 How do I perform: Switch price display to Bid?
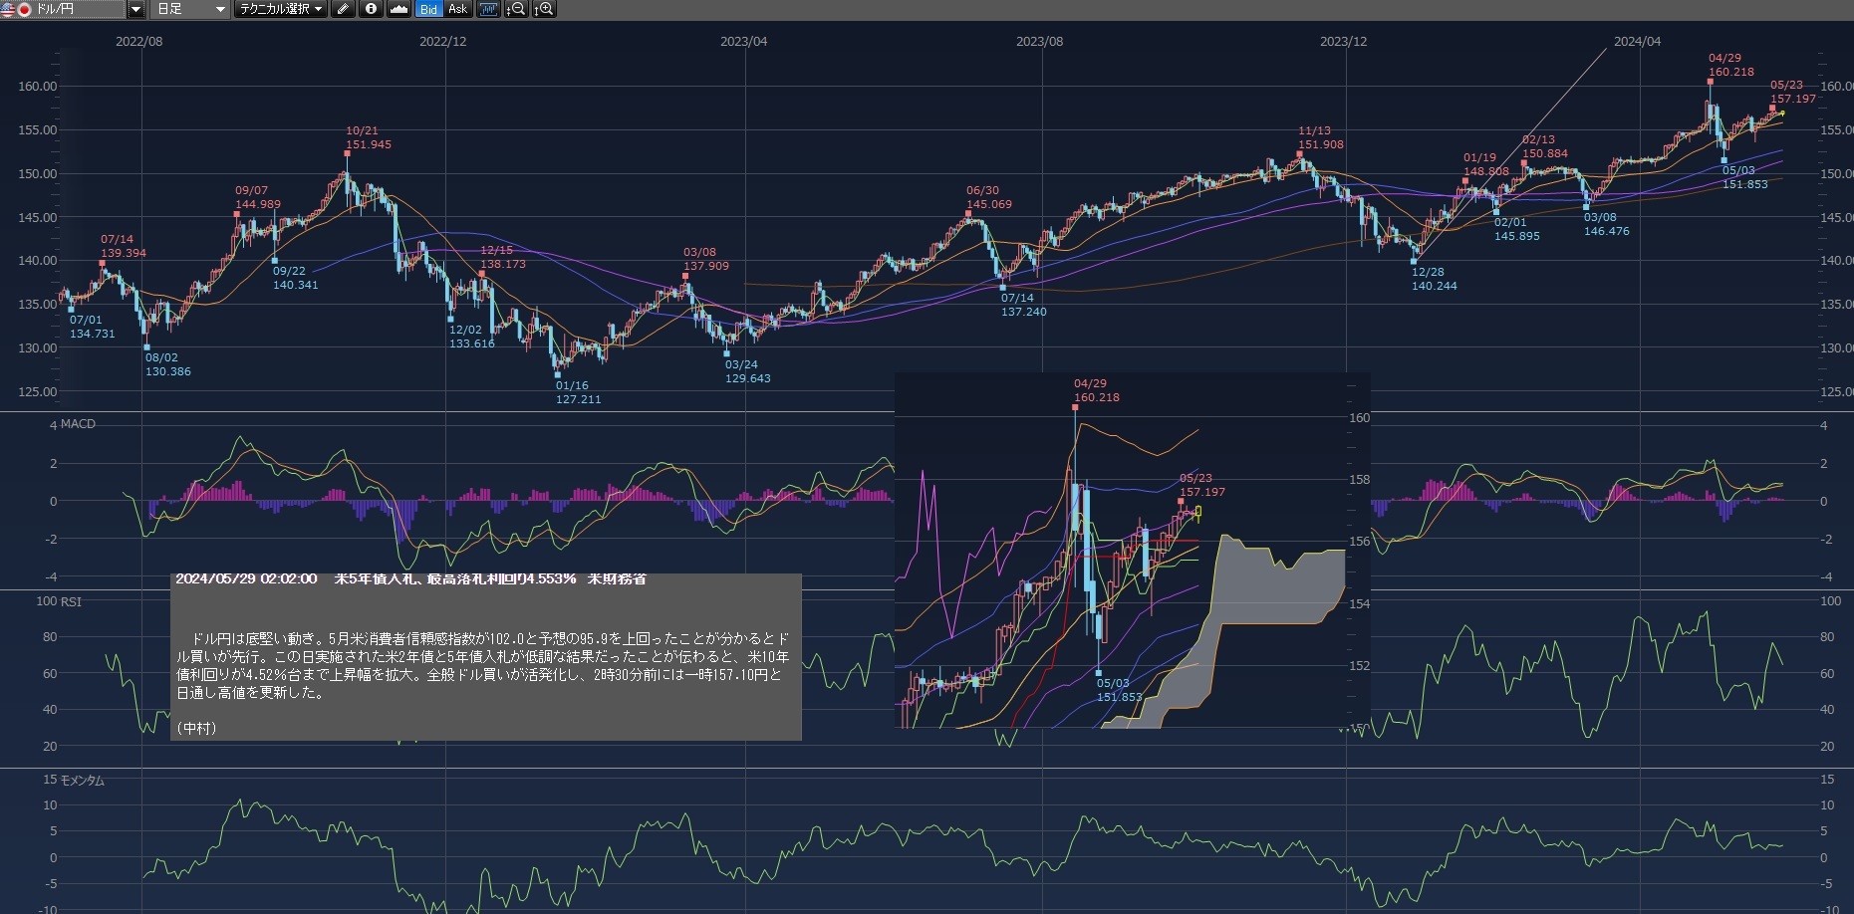tap(428, 9)
